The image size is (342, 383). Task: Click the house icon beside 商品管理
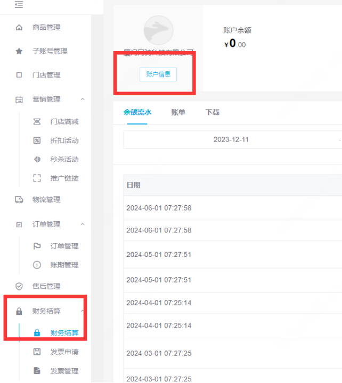(x=19, y=28)
